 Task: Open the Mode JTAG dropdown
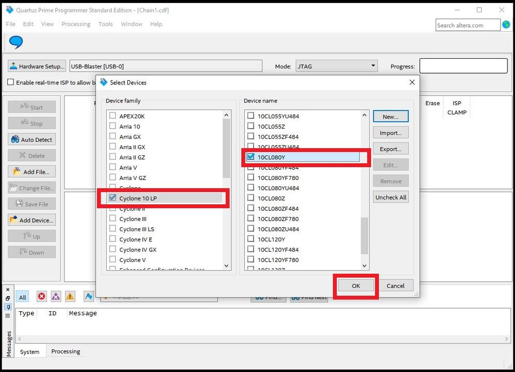[337, 66]
